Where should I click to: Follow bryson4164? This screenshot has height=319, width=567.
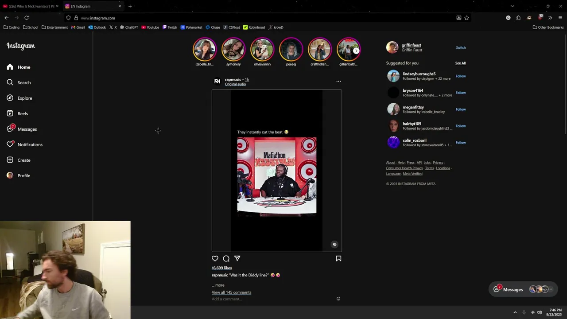coord(461,93)
